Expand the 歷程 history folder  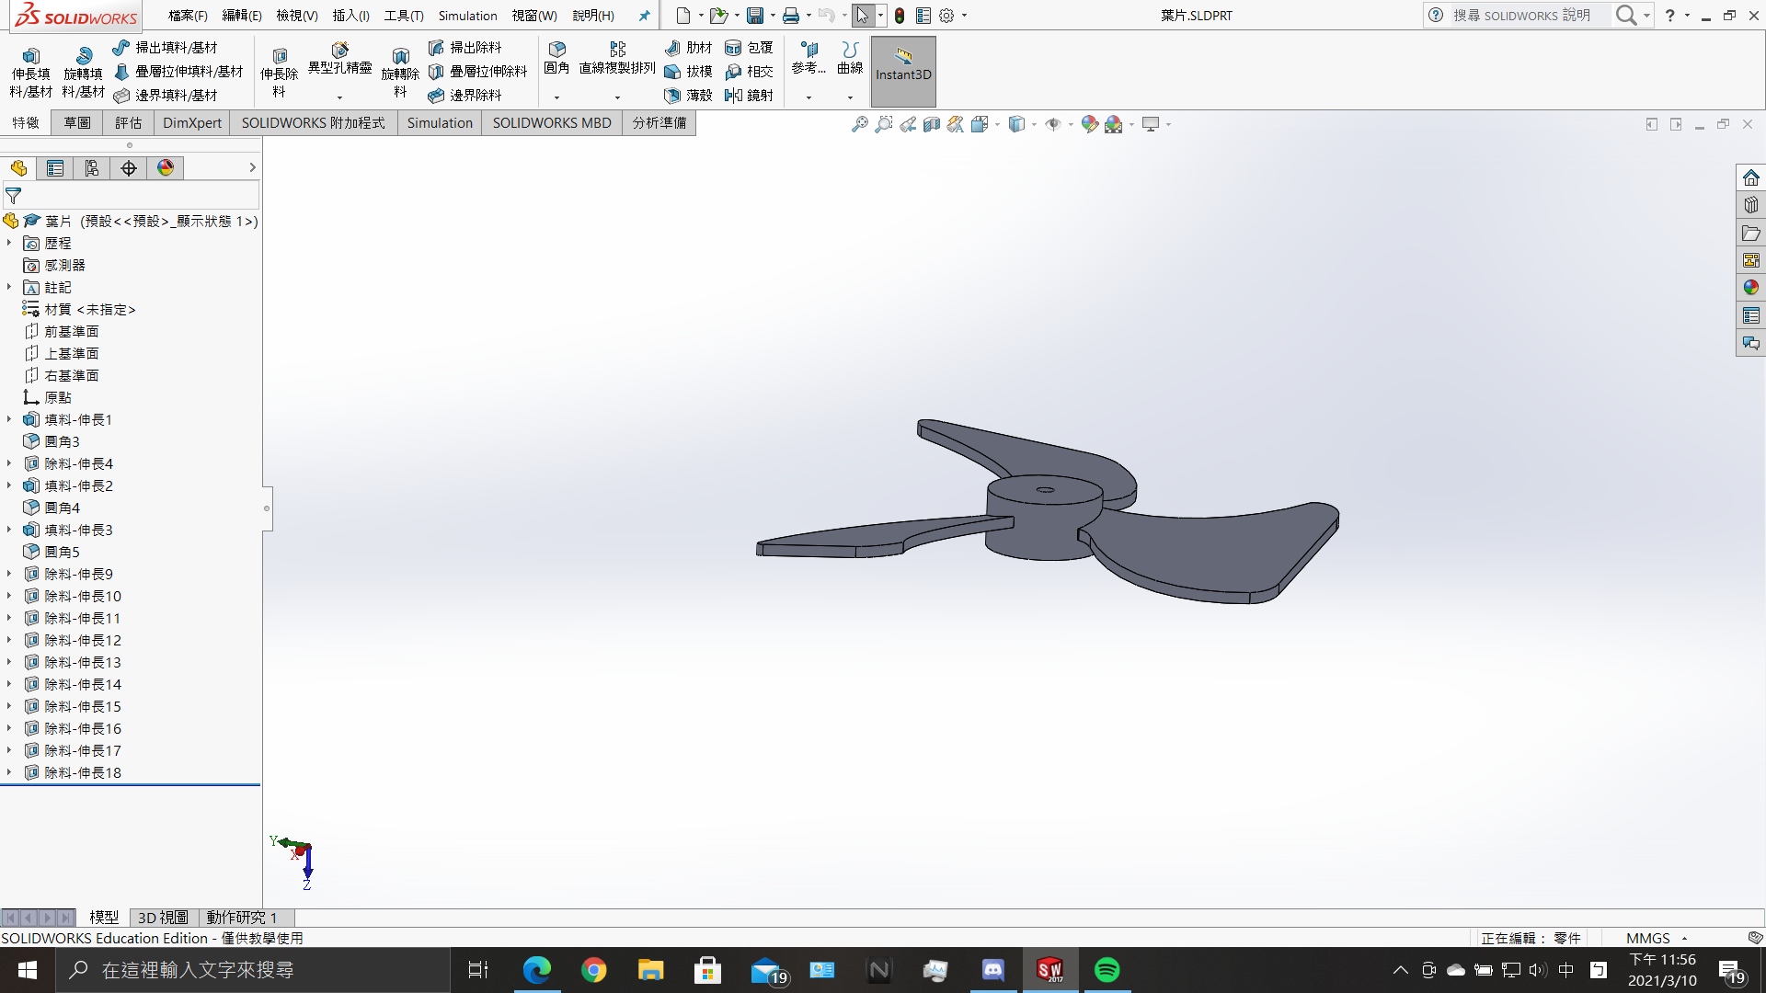coord(9,243)
